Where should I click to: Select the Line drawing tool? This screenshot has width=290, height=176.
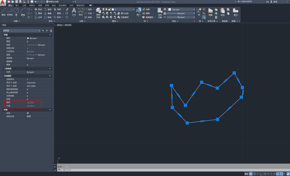tap(3, 12)
